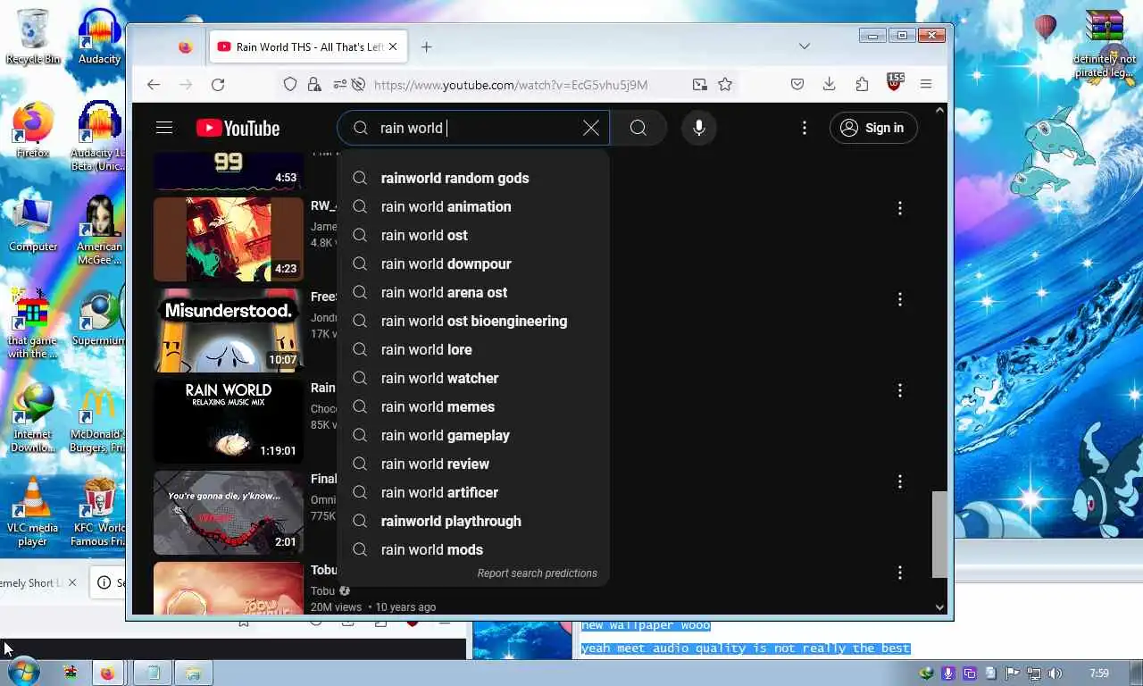Open Rain World Relaxing Music Mix thumbnail
1143x686 pixels.
[x=229, y=422]
